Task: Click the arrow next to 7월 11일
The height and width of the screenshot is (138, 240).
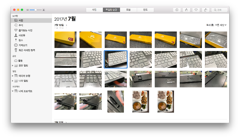Action: [66, 122]
